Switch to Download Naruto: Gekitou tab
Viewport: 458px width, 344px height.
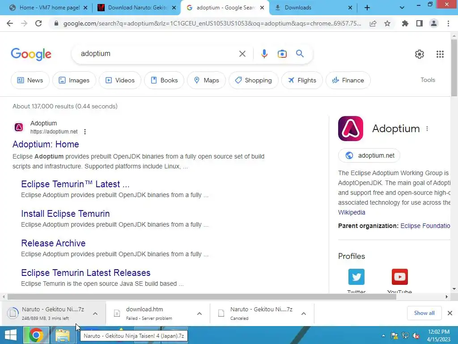pyautogui.click(x=137, y=8)
